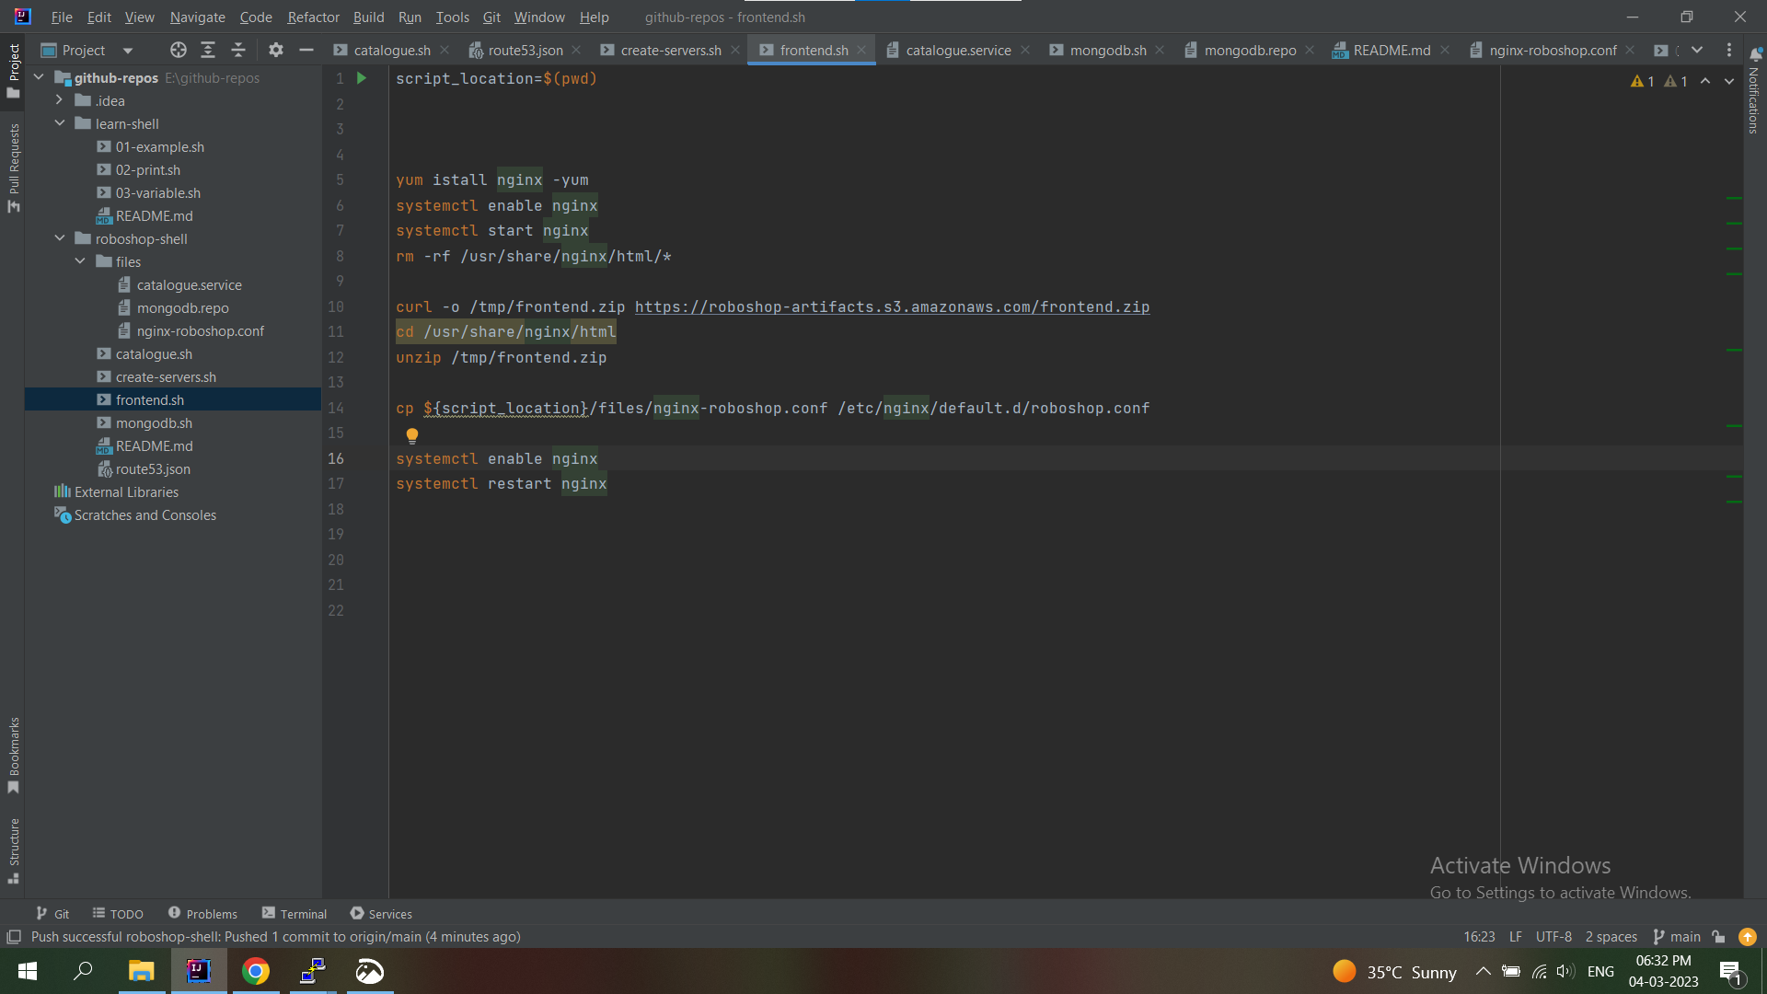Open Services tool window
Screen dimensions: 1767x994
(x=381, y=914)
